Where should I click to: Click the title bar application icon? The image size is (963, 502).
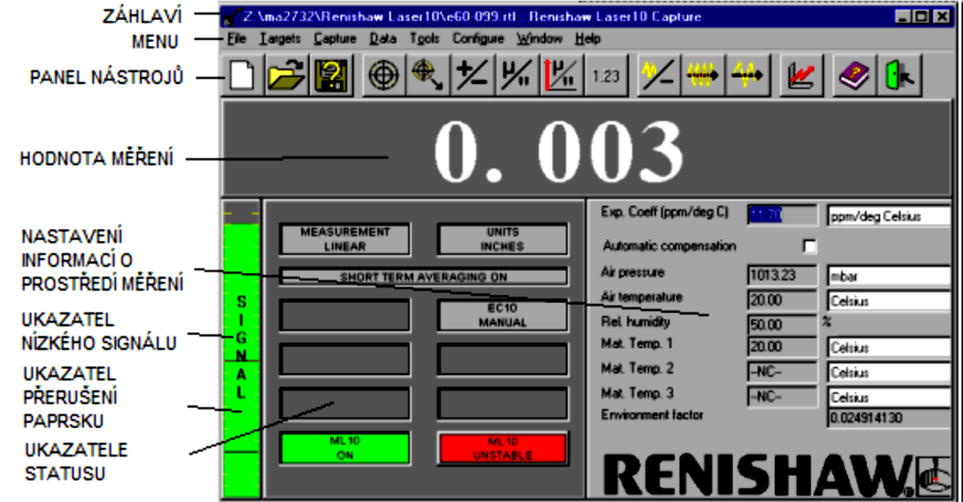pos(231,17)
